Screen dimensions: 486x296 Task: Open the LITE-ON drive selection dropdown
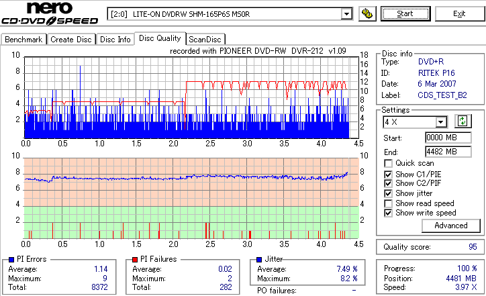click(346, 14)
